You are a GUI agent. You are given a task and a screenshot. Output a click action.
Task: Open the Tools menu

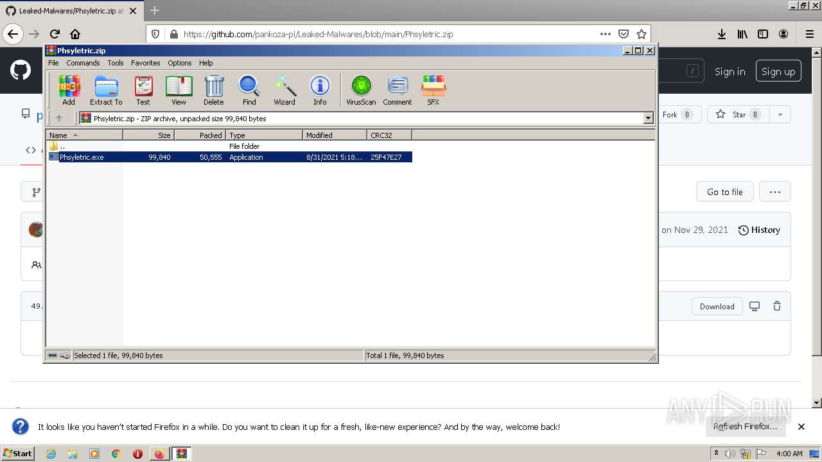point(116,63)
